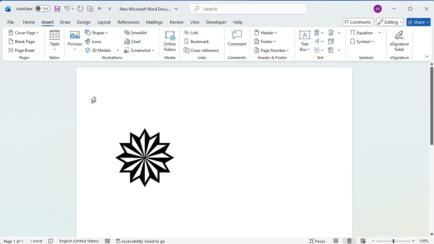Enable Focus mode
Image resolution: width=434 pixels, height=244 pixels.
tap(317, 241)
